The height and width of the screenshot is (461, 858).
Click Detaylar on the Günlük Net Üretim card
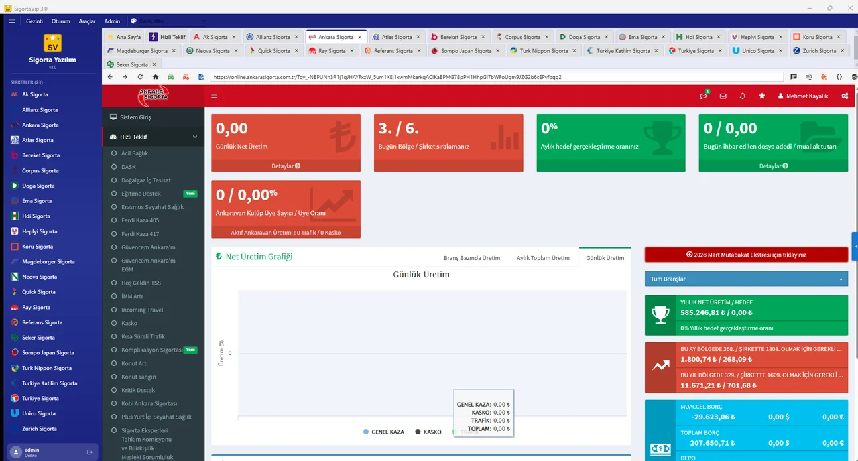pos(286,166)
